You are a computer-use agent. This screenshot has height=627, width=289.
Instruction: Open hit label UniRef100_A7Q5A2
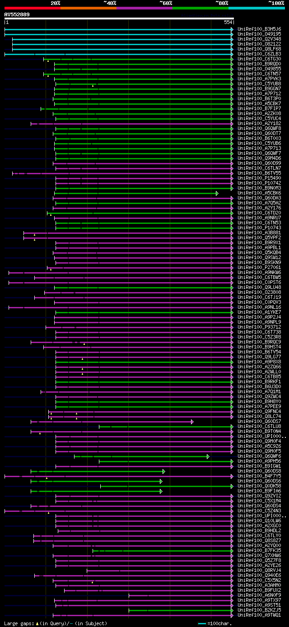point(259,203)
